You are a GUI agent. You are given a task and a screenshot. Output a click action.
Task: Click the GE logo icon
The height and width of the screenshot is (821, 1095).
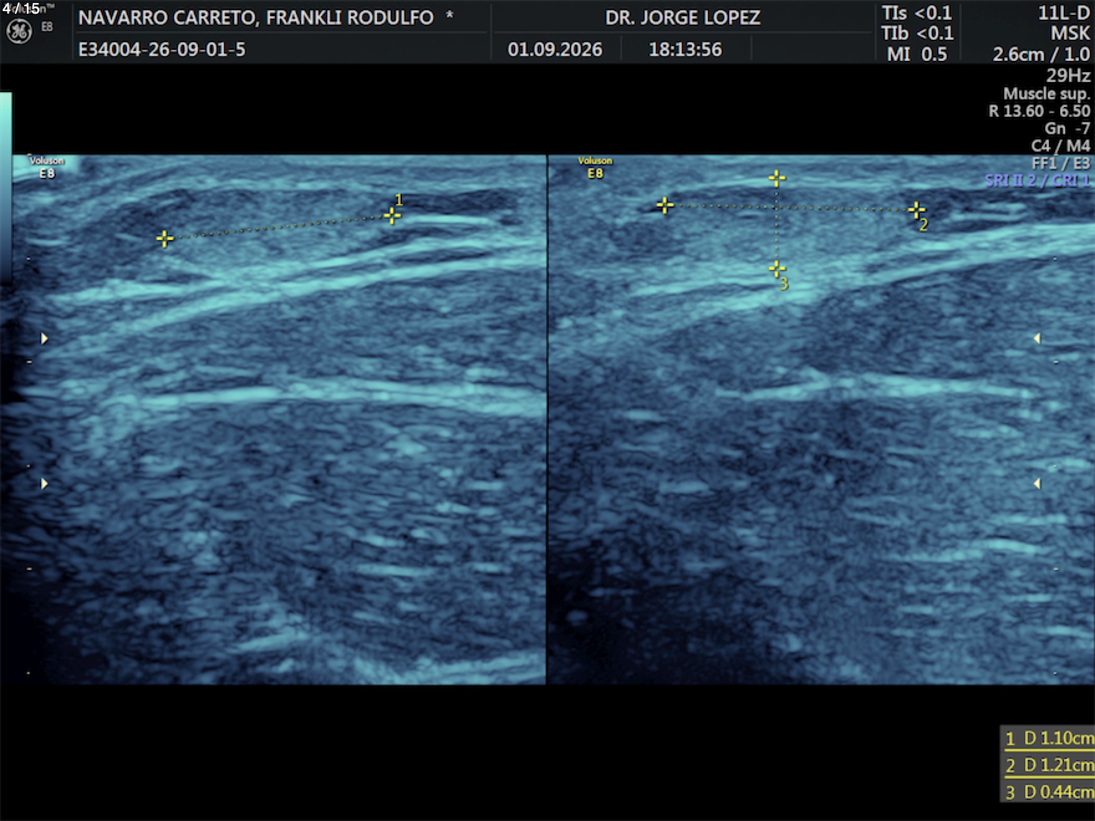tap(19, 31)
